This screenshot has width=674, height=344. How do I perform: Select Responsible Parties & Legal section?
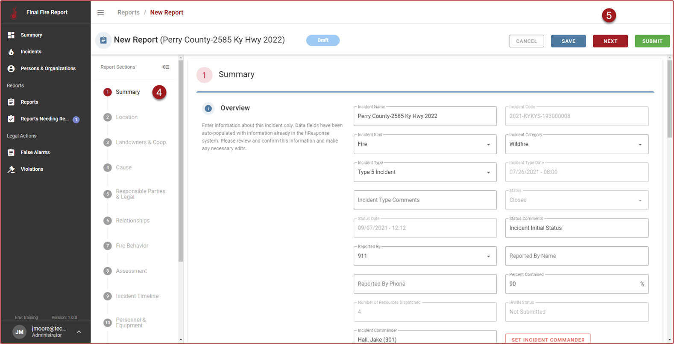(x=141, y=194)
